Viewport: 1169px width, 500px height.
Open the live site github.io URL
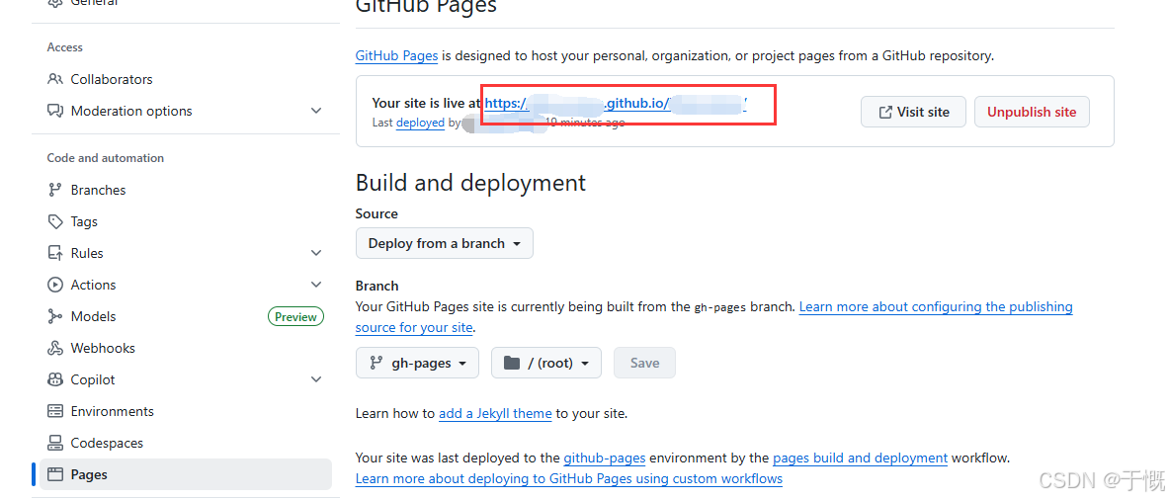616,104
